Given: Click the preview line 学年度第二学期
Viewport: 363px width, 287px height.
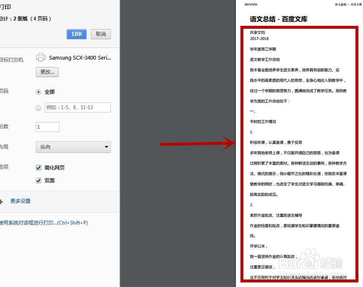Looking at the screenshot, I should (x=263, y=49).
